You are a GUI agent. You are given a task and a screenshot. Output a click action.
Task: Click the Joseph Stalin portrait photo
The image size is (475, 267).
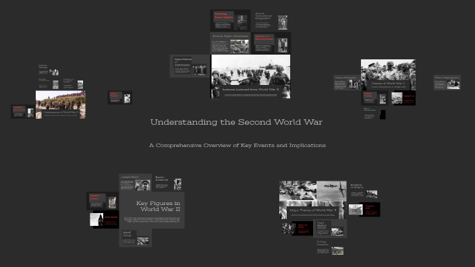142,185
